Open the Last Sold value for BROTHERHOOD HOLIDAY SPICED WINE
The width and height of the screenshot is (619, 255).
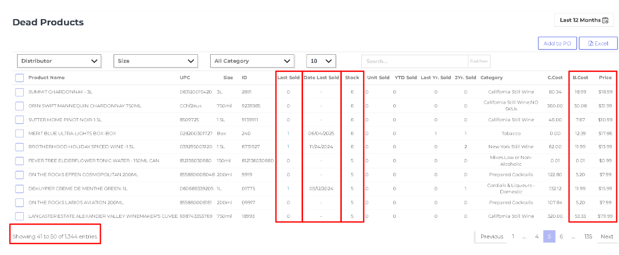288,147
